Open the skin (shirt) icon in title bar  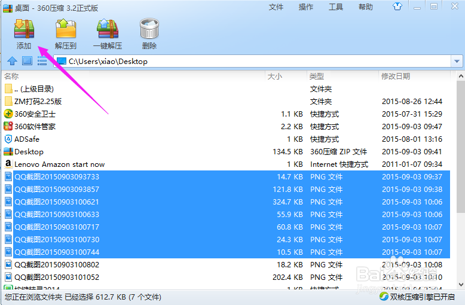[397, 6]
